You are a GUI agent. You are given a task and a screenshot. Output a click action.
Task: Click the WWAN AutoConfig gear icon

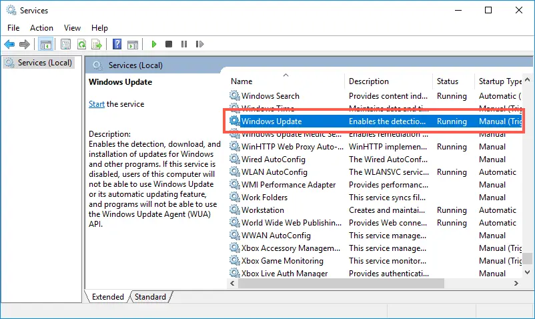[x=234, y=235]
